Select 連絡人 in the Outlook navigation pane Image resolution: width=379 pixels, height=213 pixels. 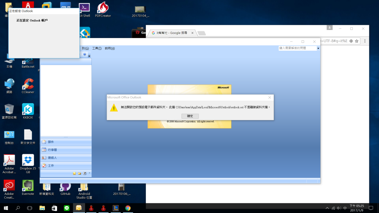(x=66, y=158)
